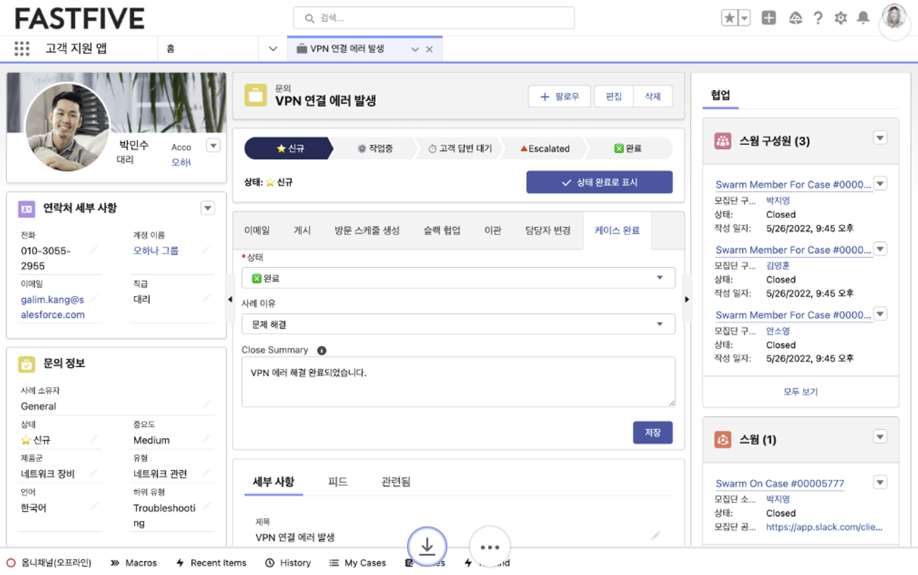Image resolution: width=918 pixels, height=575 pixels.
Task: Collapse the right sidebar arrow
Action: 687,300
